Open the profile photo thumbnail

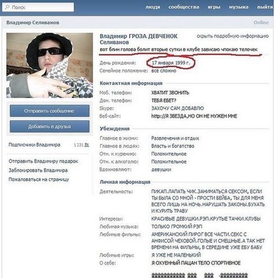[x=50, y=65]
